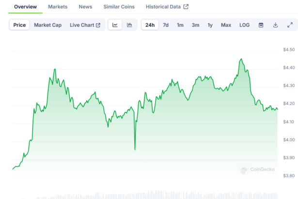Toggle LOG scale on the chart

(x=245, y=25)
